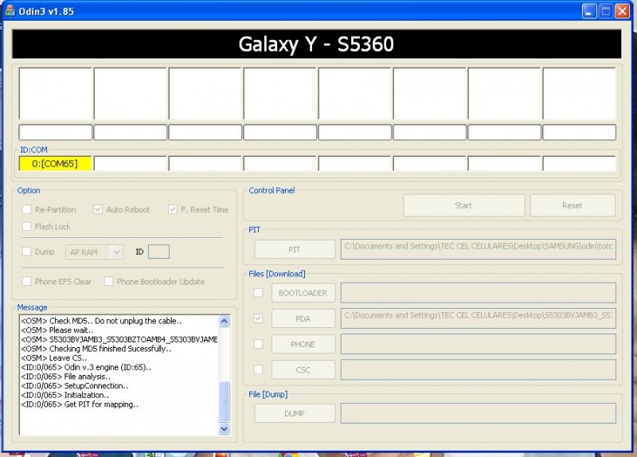Click 'Leave CS..' log line

point(53,358)
